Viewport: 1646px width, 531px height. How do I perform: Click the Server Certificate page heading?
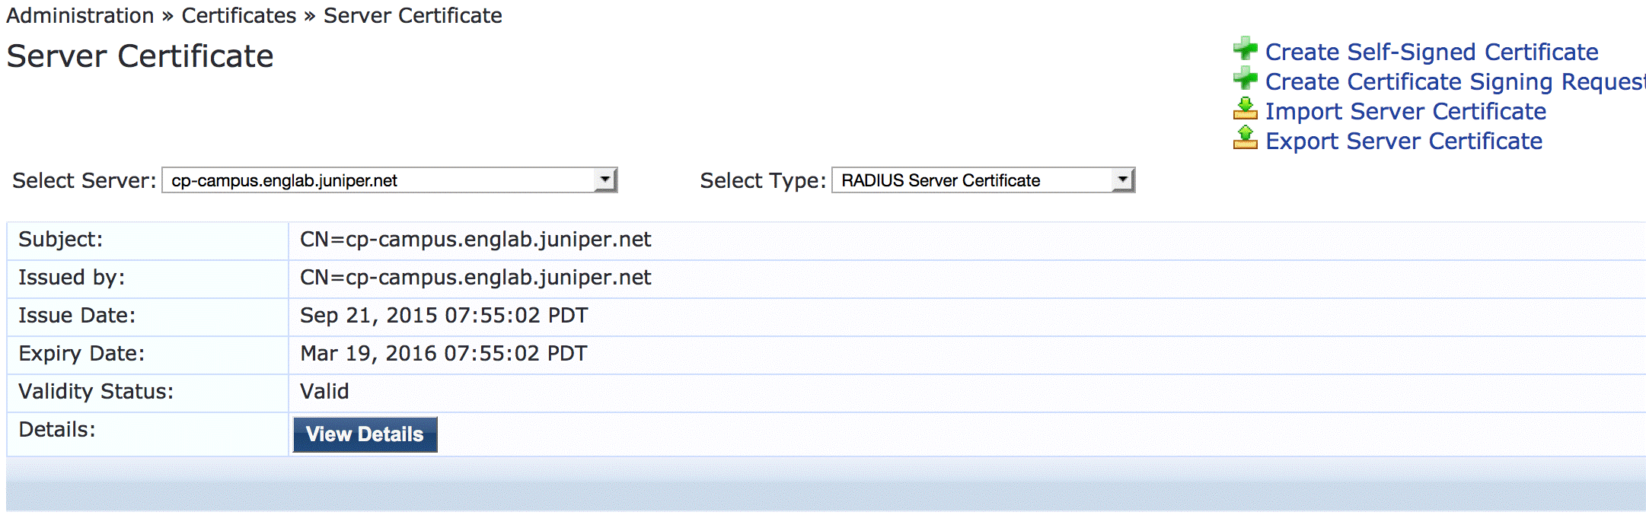click(x=140, y=56)
